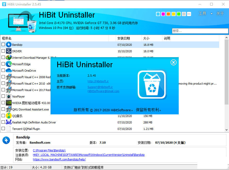229x170 pixels.
Task: Click the HiBit title bar app icon
Action: (x=4, y=4)
